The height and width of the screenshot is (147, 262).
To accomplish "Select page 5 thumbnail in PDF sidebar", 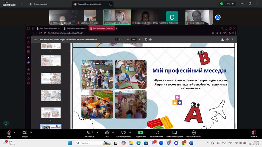I will pos(51,95).
